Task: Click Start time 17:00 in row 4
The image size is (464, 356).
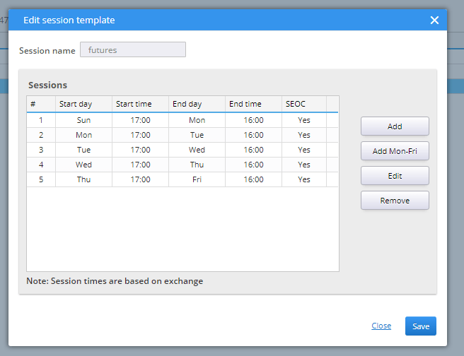Action: [x=140, y=165]
